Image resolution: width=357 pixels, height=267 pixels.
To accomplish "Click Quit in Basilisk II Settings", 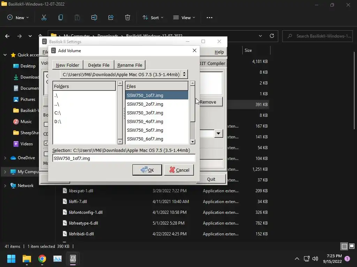I will [211, 179].
